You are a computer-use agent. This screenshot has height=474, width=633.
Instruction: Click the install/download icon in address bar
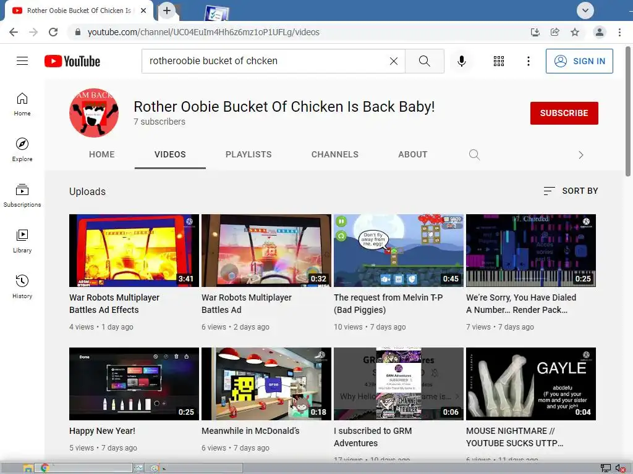535,32
